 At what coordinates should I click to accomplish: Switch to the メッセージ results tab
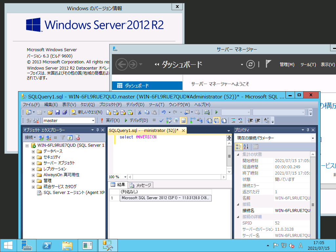tap(141, 185)
